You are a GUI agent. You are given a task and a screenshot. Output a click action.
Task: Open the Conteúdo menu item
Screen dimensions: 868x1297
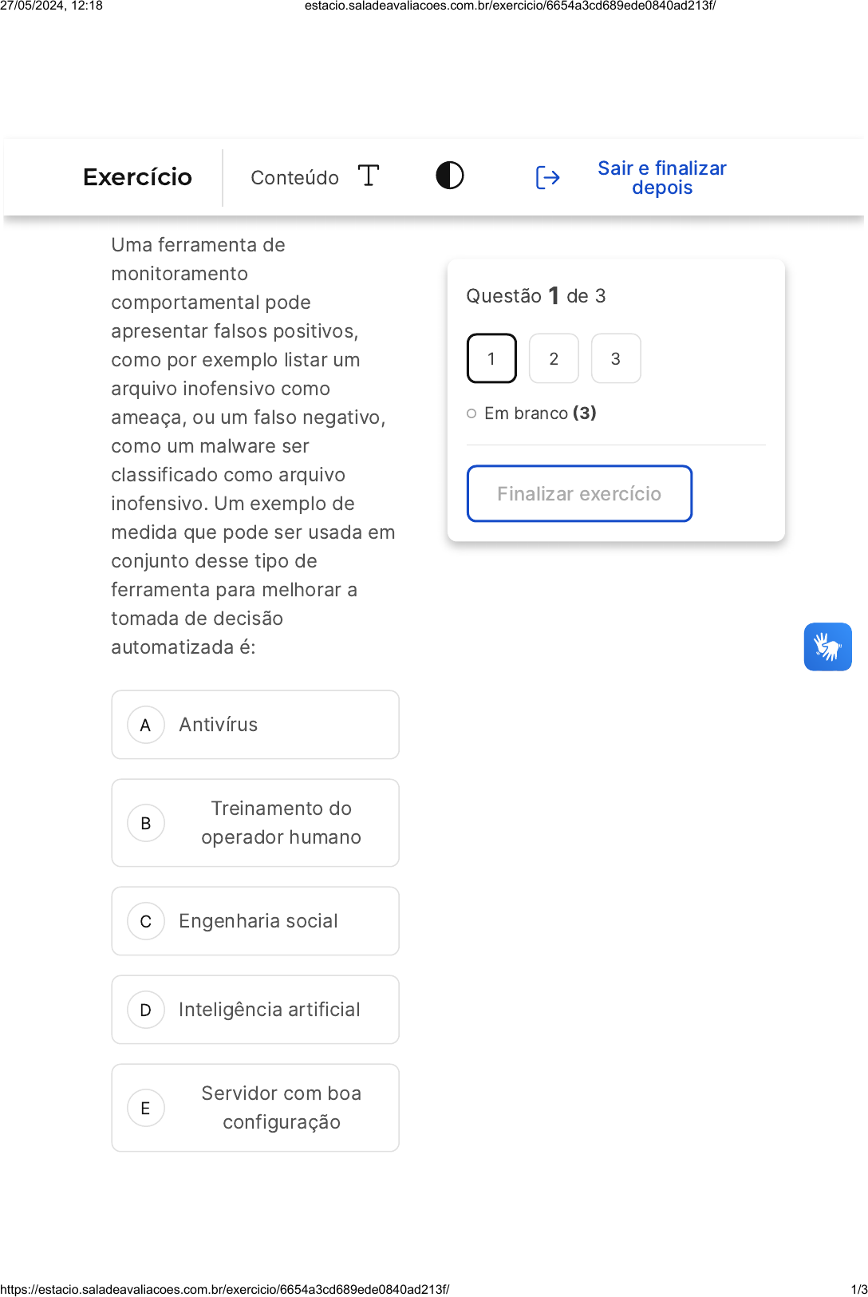[x=294, y=178]
